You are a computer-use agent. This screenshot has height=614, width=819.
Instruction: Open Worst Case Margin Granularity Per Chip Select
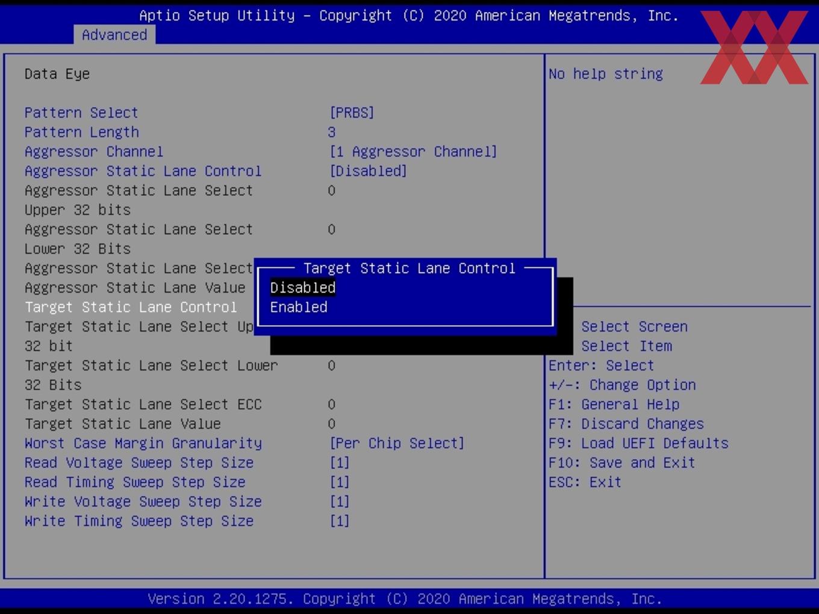[397, 443]
